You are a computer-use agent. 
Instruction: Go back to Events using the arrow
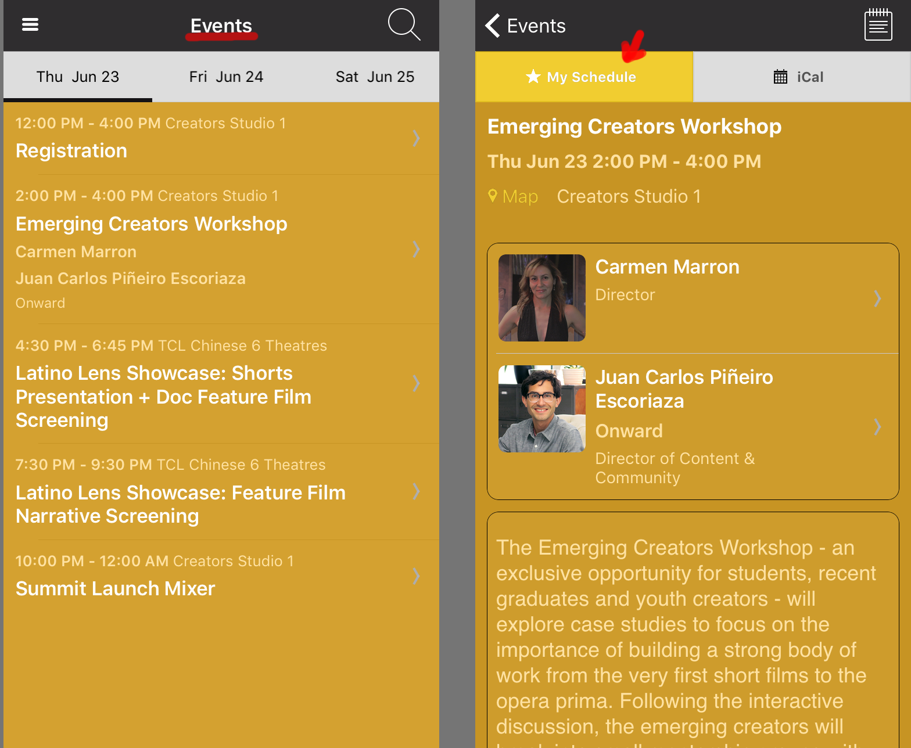pyautogui.click(x=493, y=26)
